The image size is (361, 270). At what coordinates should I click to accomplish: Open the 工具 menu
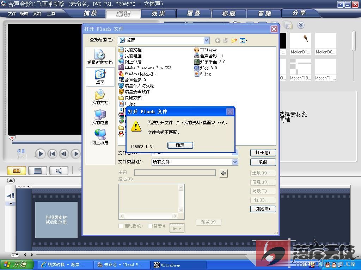coord(51,14)
